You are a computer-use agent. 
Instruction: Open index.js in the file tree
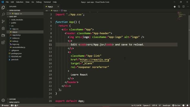[x=15, y=41]
